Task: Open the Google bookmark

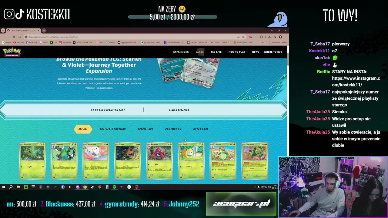Action: point(6,42)
